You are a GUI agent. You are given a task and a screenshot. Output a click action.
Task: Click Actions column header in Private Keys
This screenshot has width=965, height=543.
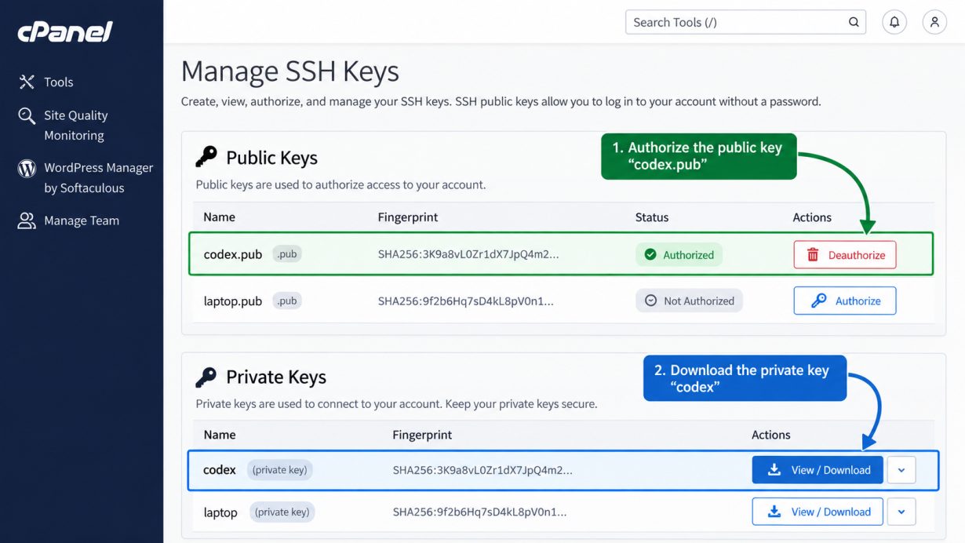coord(771,435)
